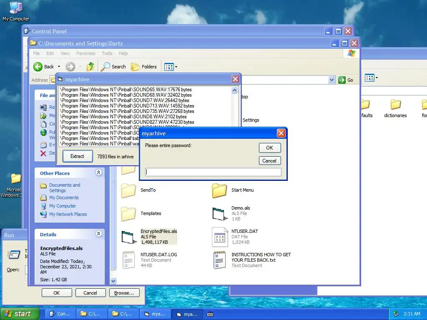427x320 pixels.
Task: Click the Back arrow icon in Explorer
Action: coord(38,67)
